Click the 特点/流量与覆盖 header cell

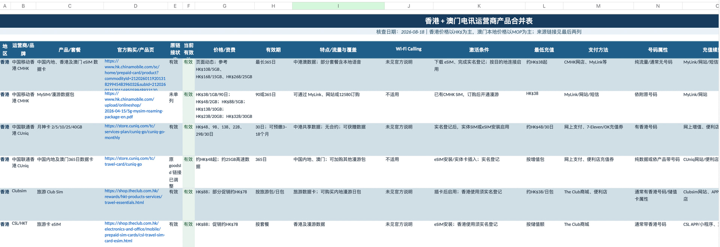pos(338,50)
